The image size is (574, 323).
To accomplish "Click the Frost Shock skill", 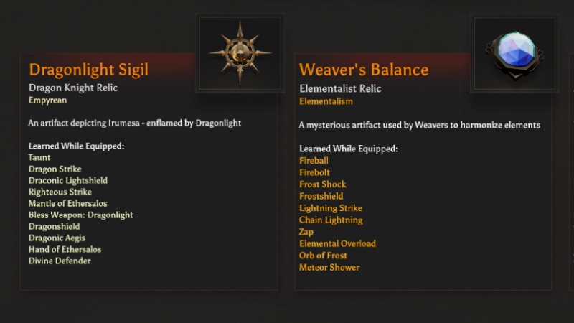I will (322, 184).
